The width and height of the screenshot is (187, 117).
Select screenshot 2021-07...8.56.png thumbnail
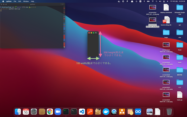[x=166, y=70]
